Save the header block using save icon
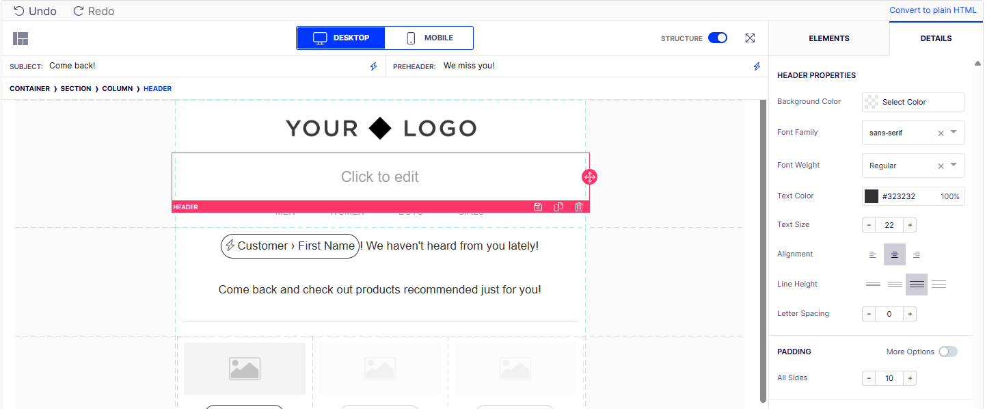 click(x=538, y=207)
